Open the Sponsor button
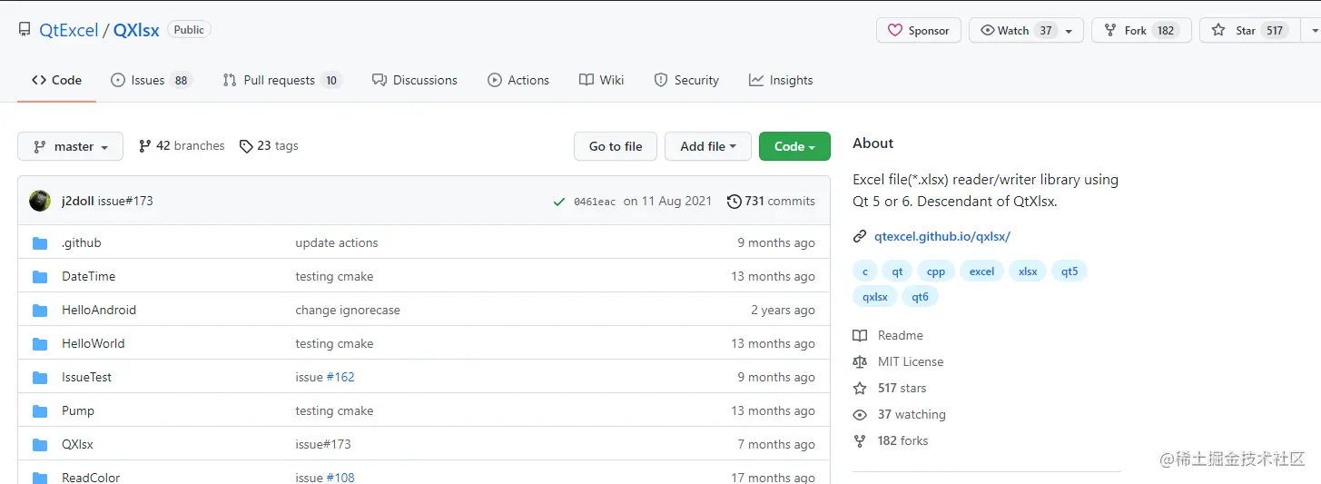The height and width of the screenshot is (484, 1321). click(919, 30)
